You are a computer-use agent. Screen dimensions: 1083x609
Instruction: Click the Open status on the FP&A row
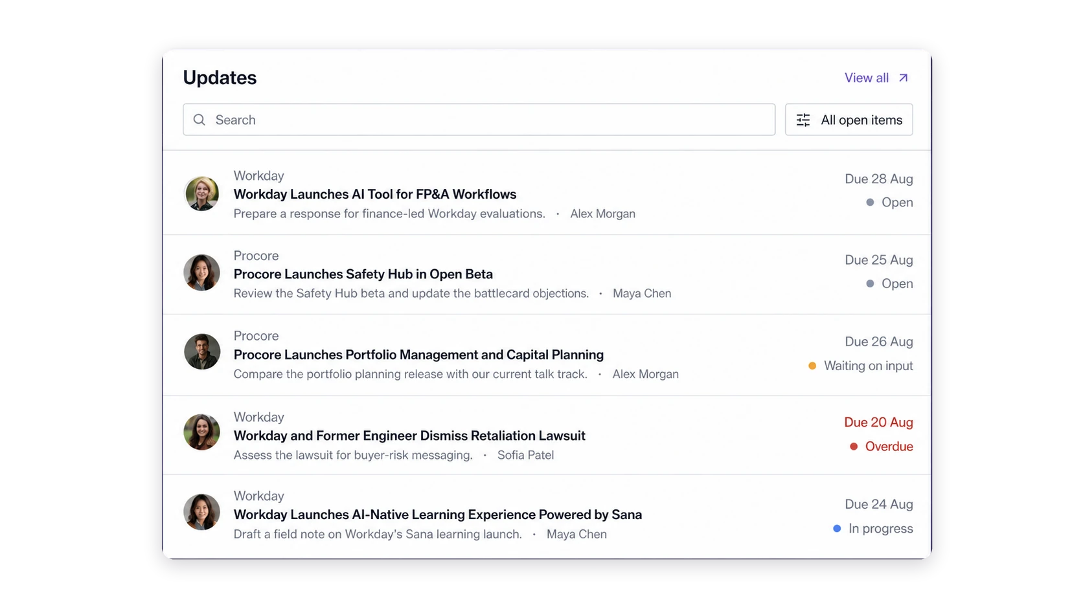[889, 203]
